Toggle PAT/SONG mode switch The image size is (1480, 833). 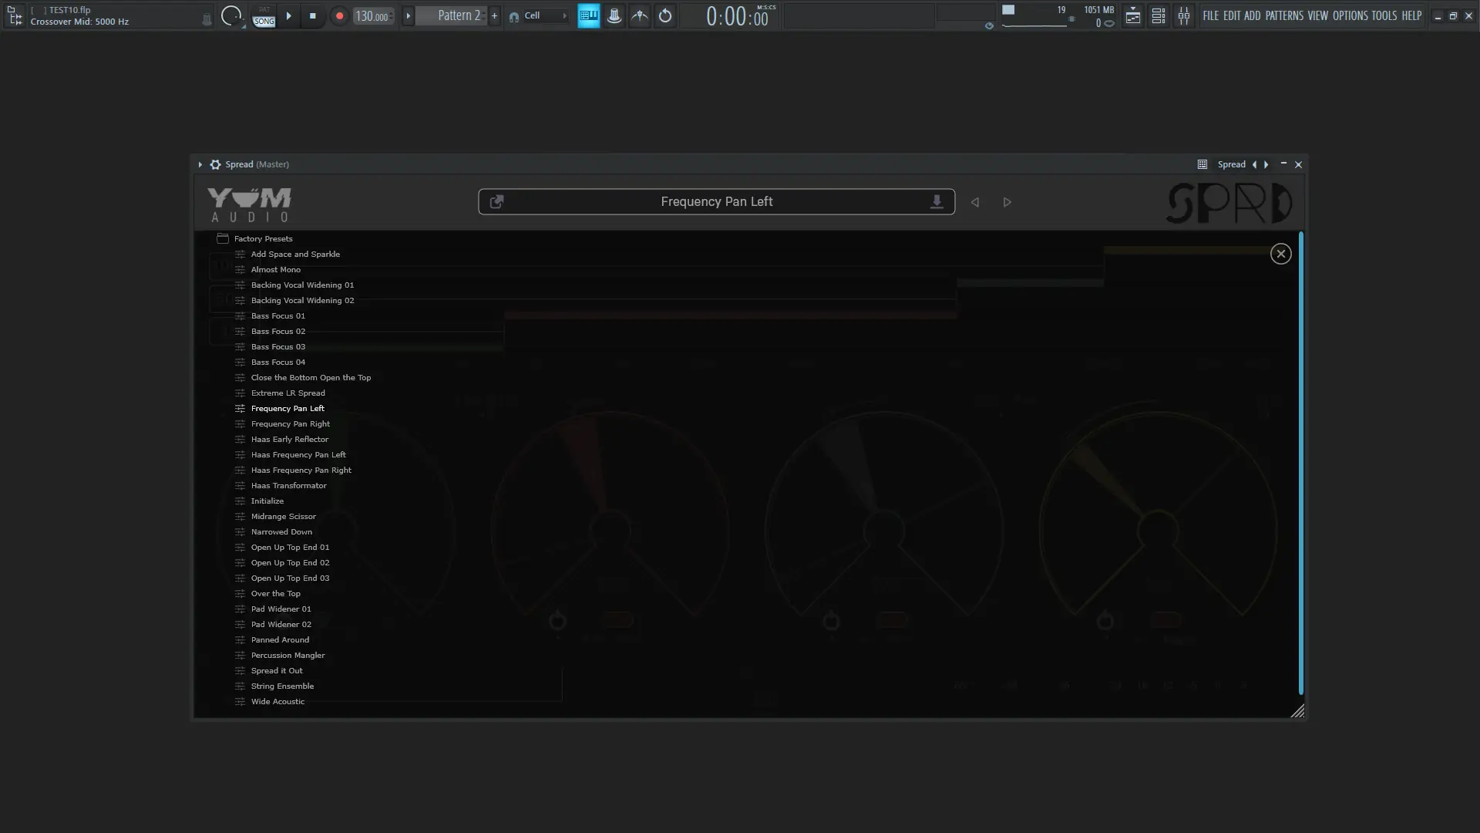click(264, 15)
